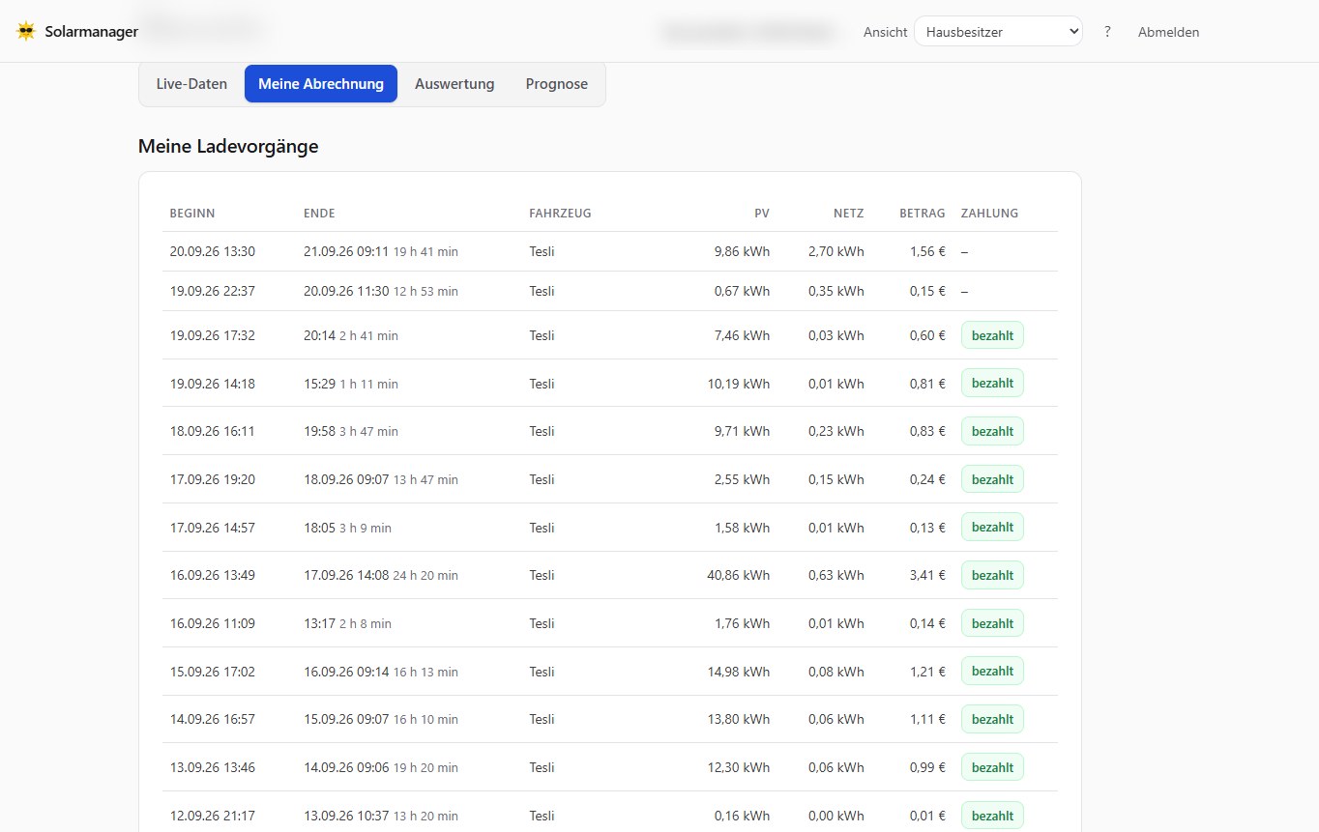This screenshot has height=832, width=1319.
Task: Click the ENDE column header
Action: 319,214
